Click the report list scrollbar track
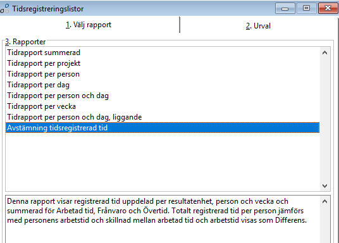The height and width of the screenshot is (243, 339). click(324, 119)
